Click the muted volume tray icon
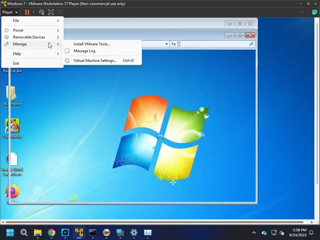 (x=282, y=232)
